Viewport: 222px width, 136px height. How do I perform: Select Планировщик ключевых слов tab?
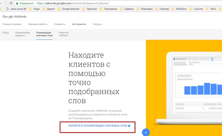44,34
